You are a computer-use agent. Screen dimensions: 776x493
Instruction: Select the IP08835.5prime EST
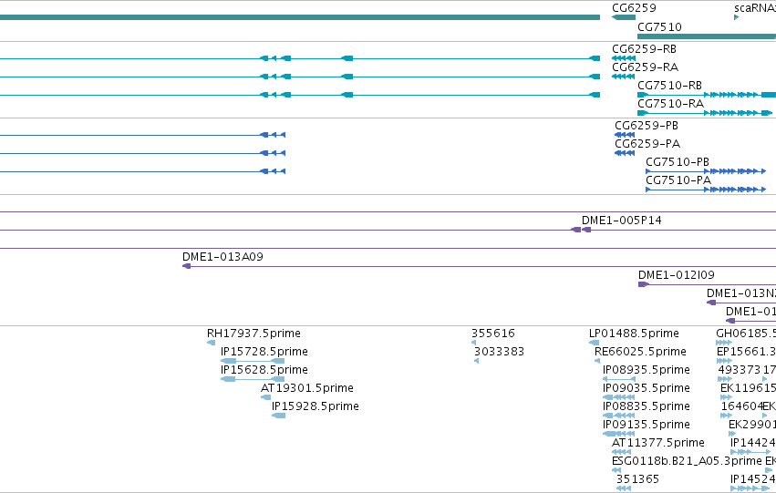click(647, 406)
